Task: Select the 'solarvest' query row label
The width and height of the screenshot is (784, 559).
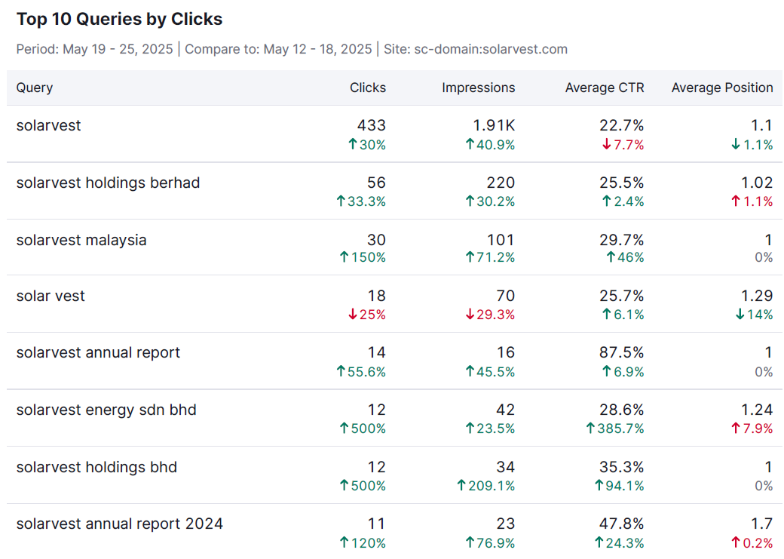Action: pos(48,125)
